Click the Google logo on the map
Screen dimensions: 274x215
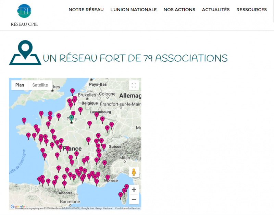tap(17, 207)
